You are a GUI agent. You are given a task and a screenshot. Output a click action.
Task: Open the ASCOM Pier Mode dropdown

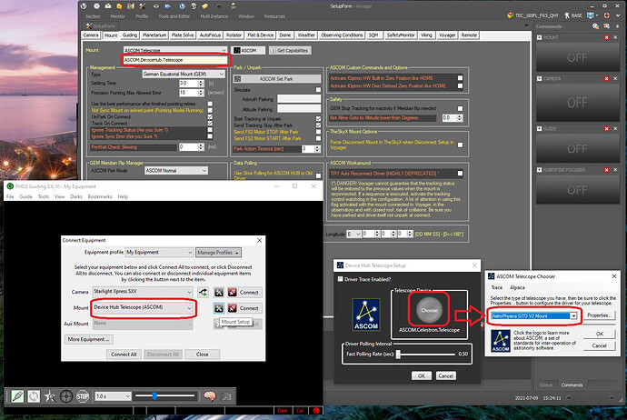(176, 170)
